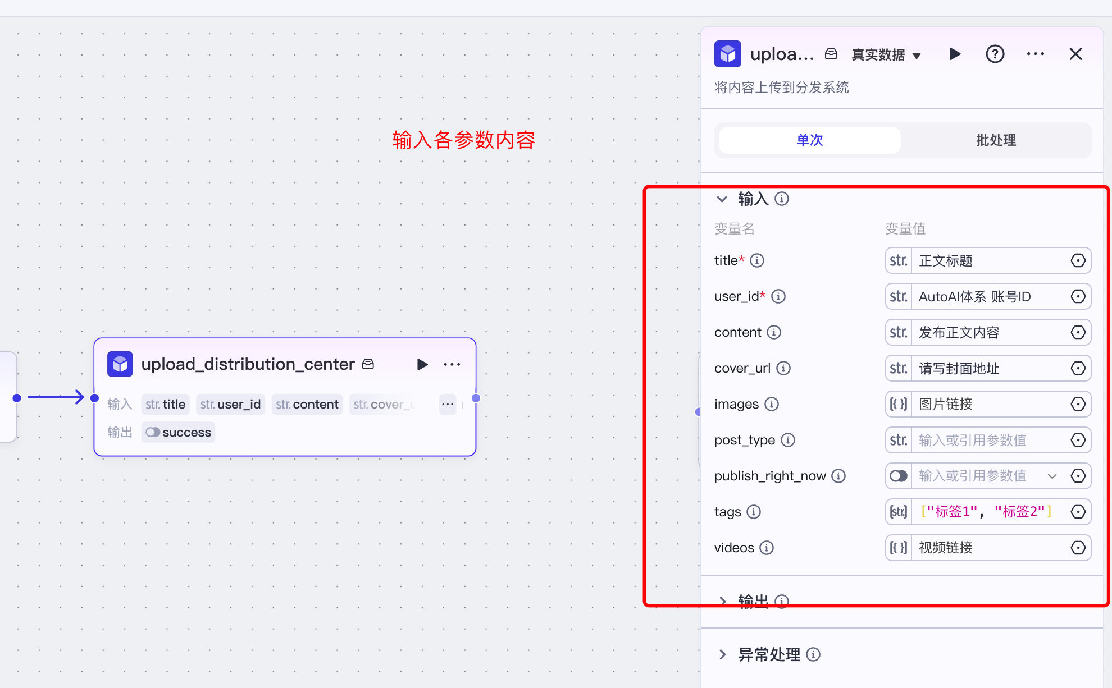Viewport: 1112px width, 688px height.
Task: Click info icon next to cover_url
Action: click(783, 368)
